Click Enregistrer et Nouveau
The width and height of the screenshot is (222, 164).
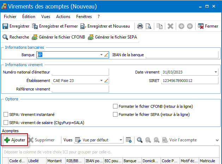tap(105, 26)
